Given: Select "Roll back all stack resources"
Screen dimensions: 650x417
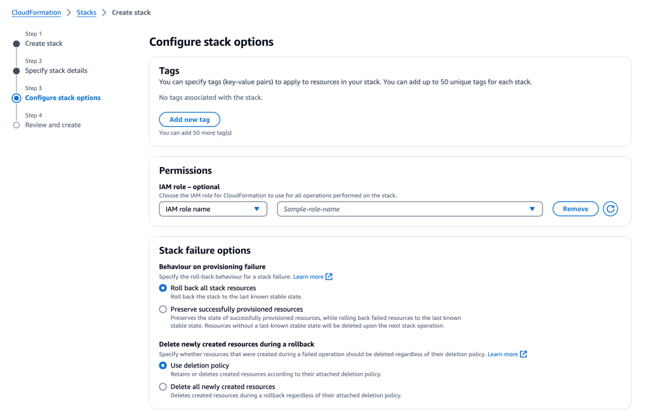Looking at the screenshot, I should 162,288.
